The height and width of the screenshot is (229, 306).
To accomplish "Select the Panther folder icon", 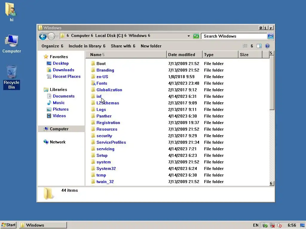I will [x=93, y=116].
